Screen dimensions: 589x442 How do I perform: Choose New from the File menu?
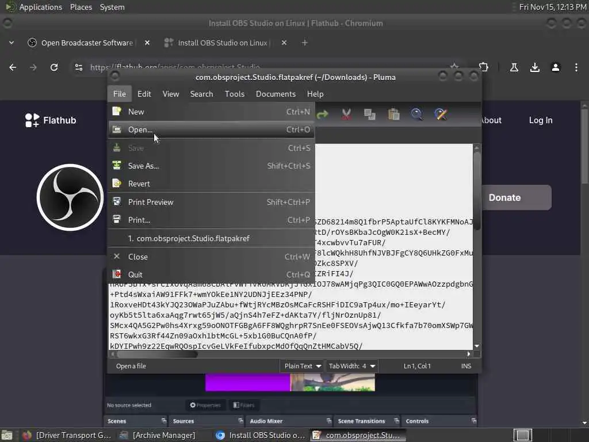(211, 112)
